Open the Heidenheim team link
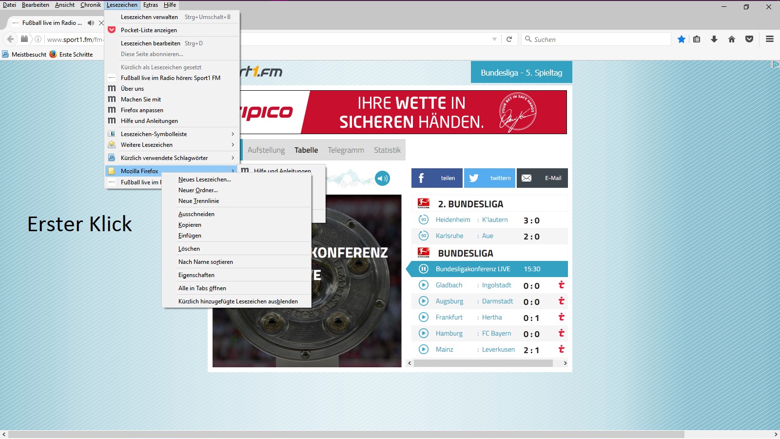 (453, 219)
